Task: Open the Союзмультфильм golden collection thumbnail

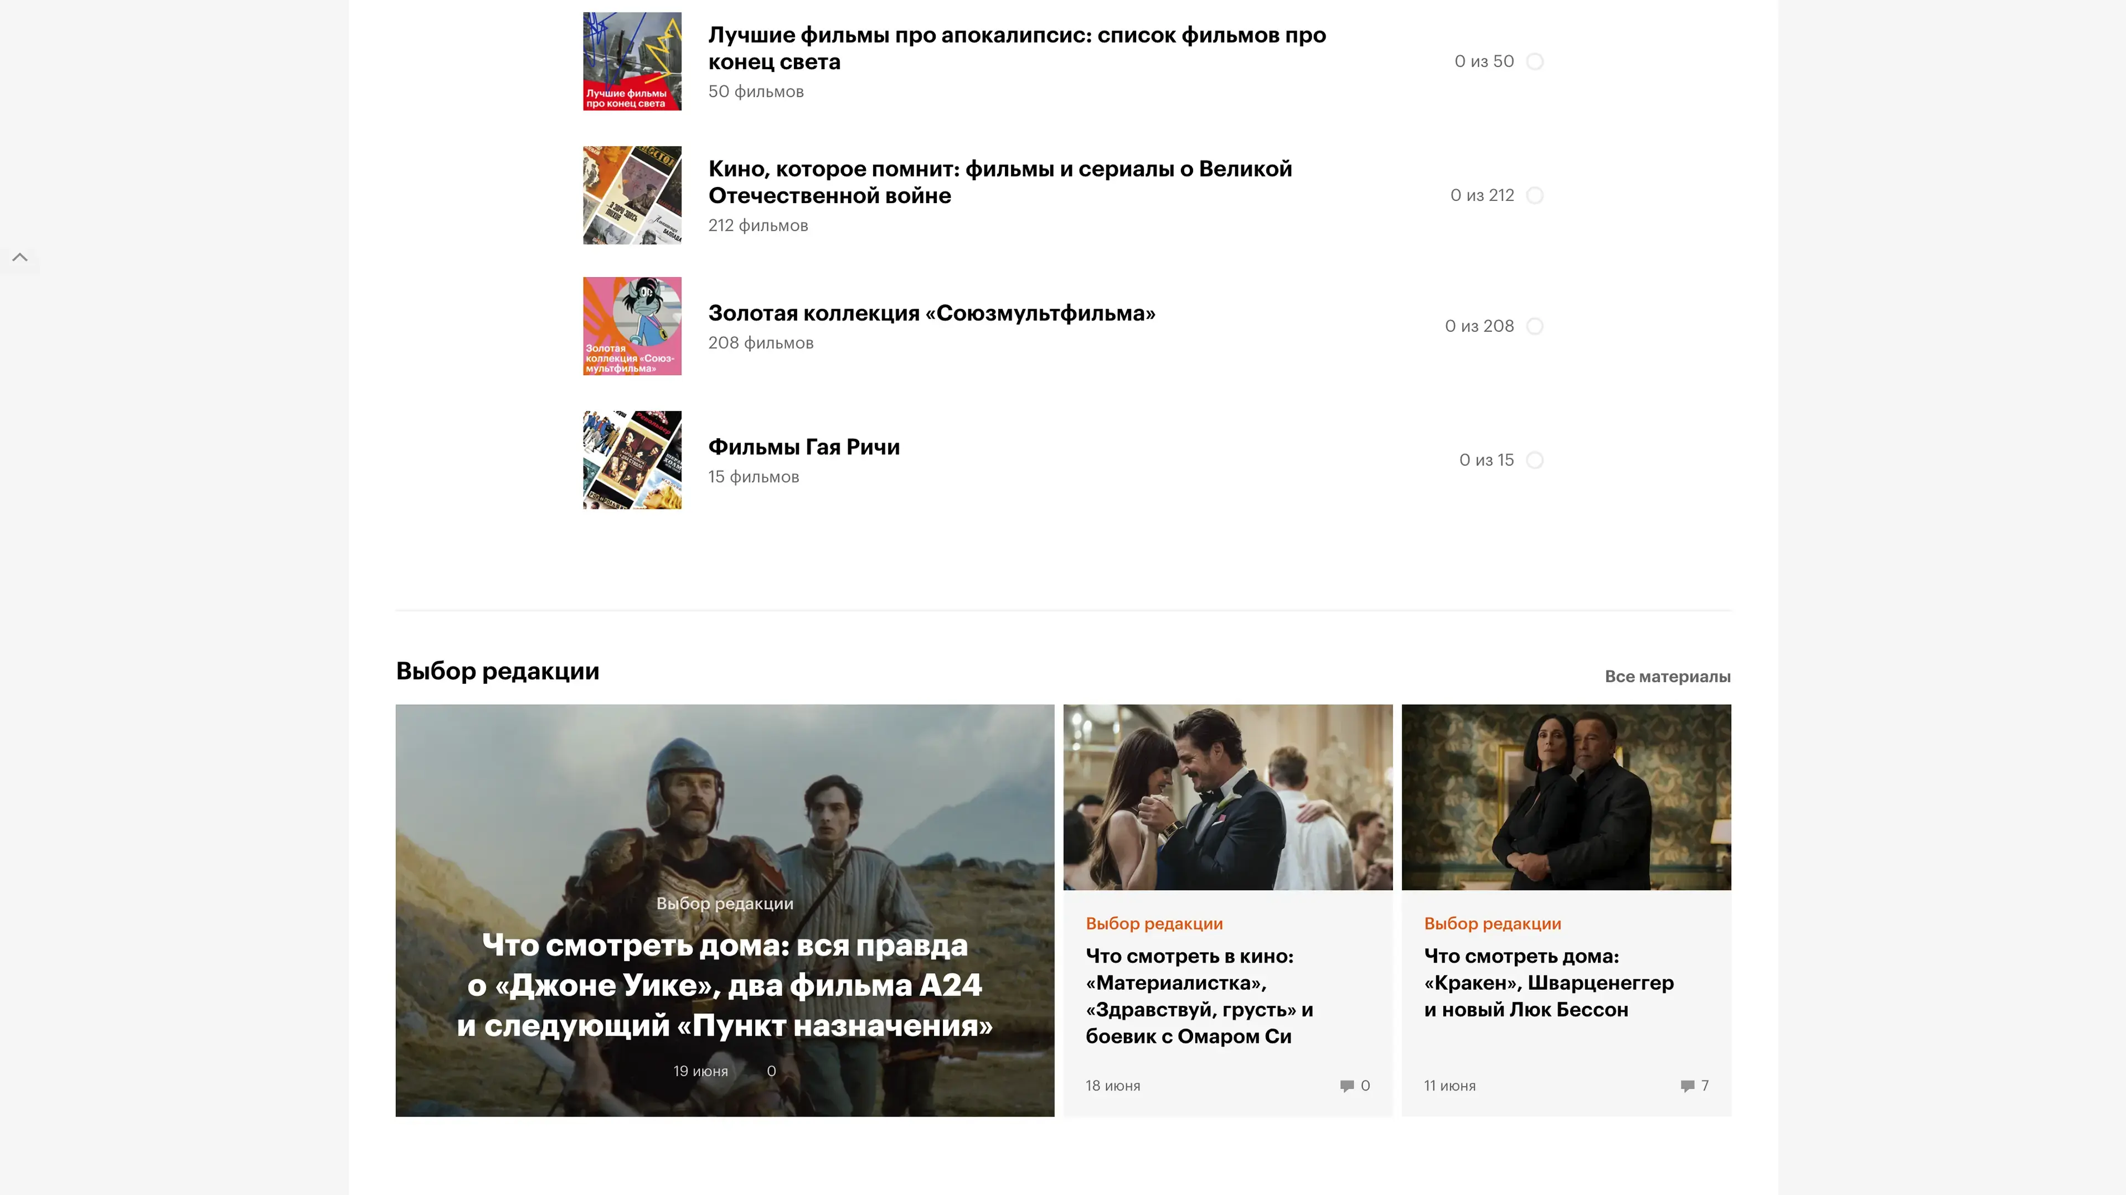Action: tap(632, 326)
